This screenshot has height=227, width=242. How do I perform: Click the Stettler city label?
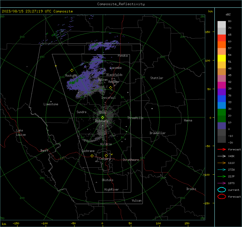click(157, 78)
